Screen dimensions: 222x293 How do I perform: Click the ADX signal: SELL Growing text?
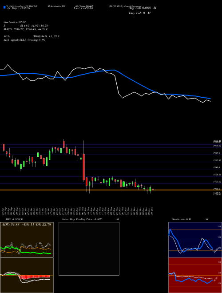[24, 40]
